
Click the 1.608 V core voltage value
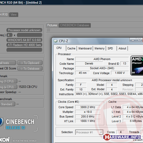click(x=120, y=73)
